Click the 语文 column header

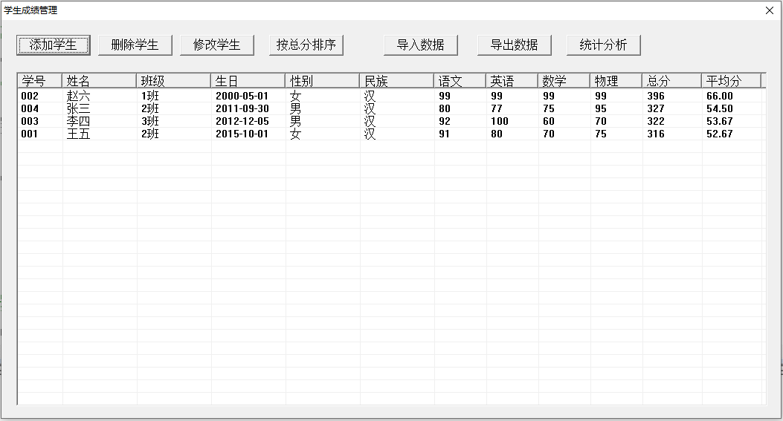point(460,81)
